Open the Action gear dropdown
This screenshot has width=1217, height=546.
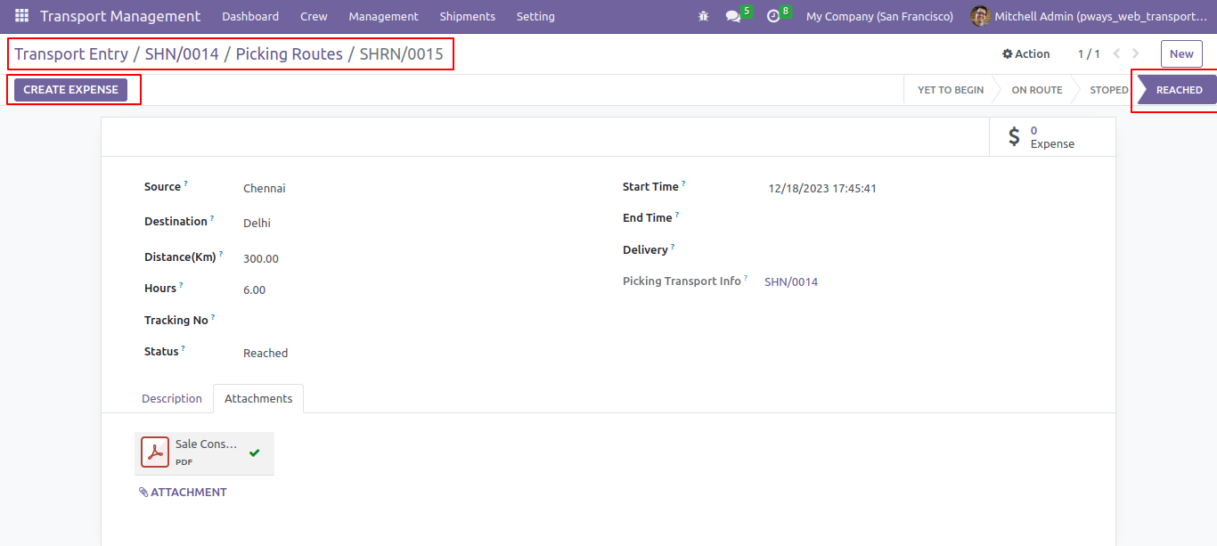1026,53
